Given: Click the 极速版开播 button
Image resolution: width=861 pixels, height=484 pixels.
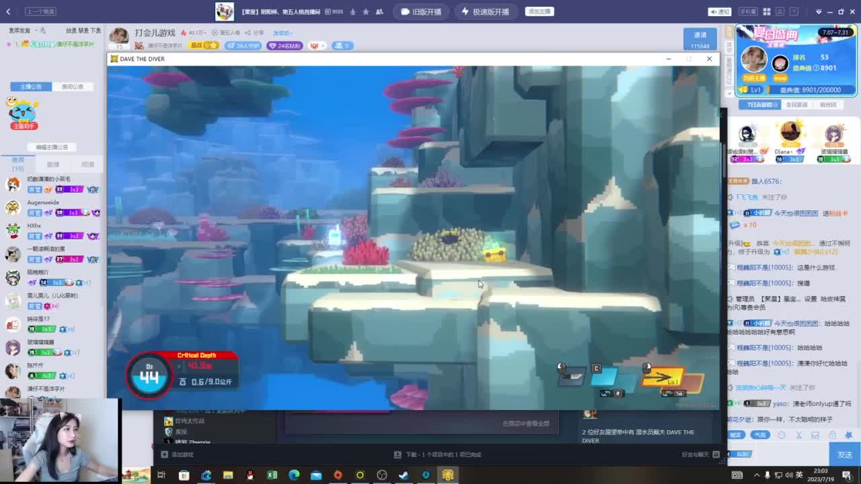Looking at the screenshot, I should tap(486, 11).
